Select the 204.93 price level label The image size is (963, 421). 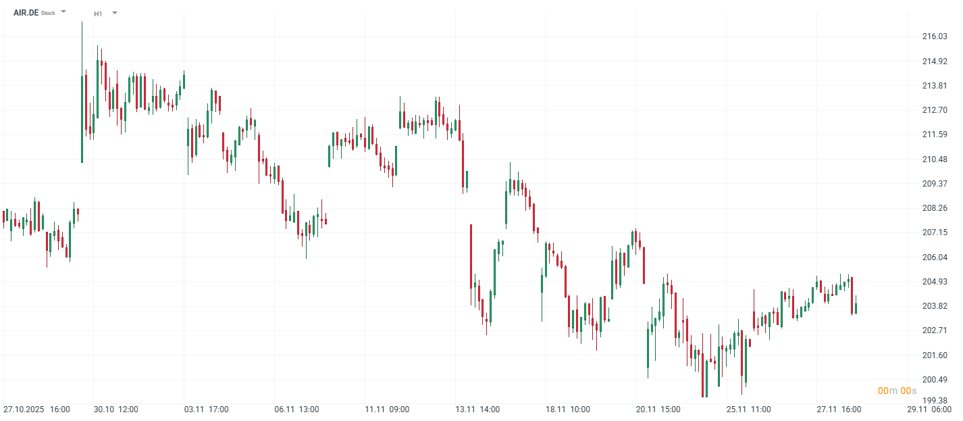[935, 282]
